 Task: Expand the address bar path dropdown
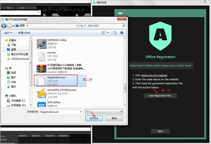pos(77,26)
